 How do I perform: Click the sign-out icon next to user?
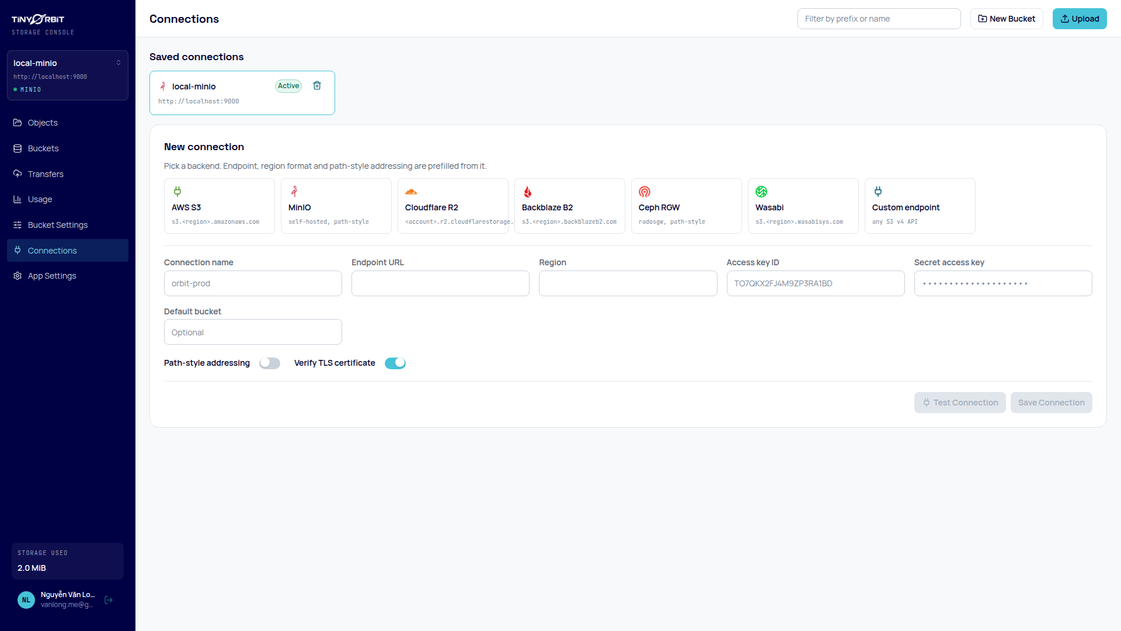pos(109,600)
